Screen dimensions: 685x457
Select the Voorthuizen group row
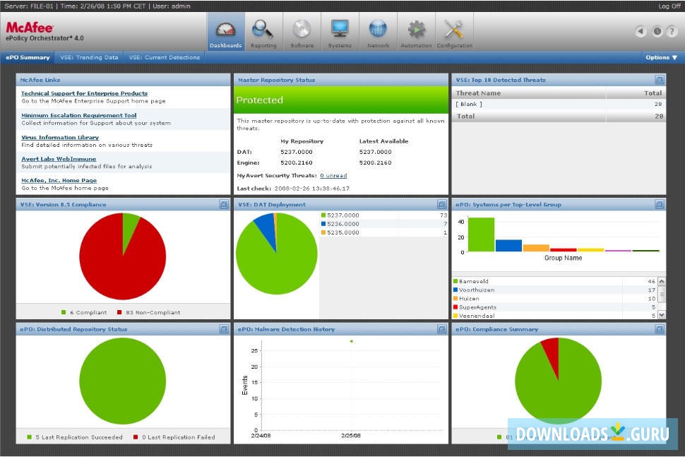(x=555, y=290)
